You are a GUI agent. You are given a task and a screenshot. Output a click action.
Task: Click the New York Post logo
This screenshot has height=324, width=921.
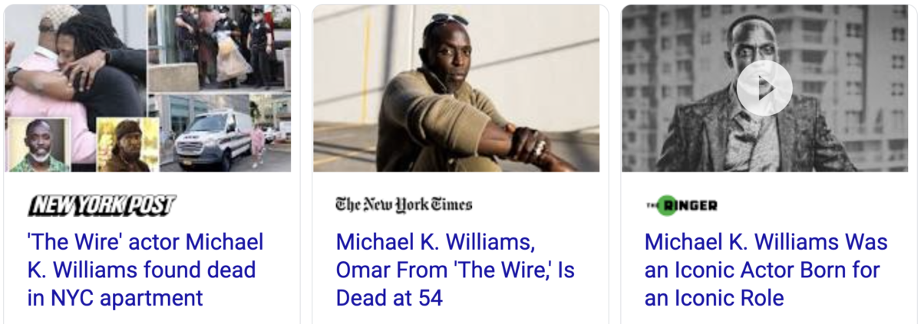(102, 205)
